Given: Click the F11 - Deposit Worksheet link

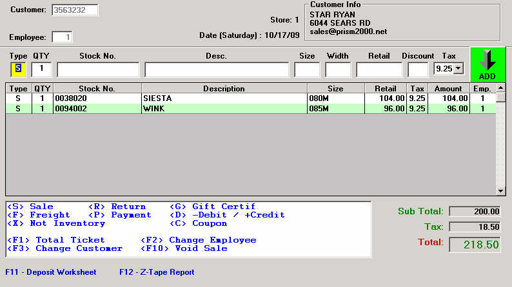Looking at the screenshot, I should [x=51, y=272].
